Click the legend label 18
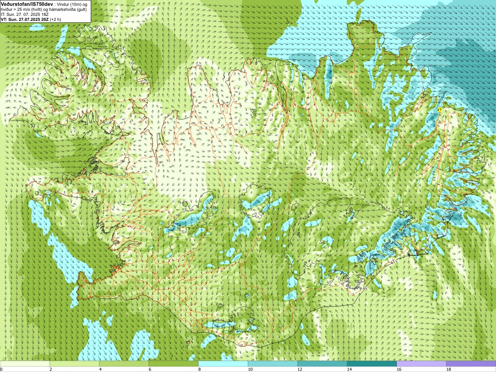 point(448,369)
